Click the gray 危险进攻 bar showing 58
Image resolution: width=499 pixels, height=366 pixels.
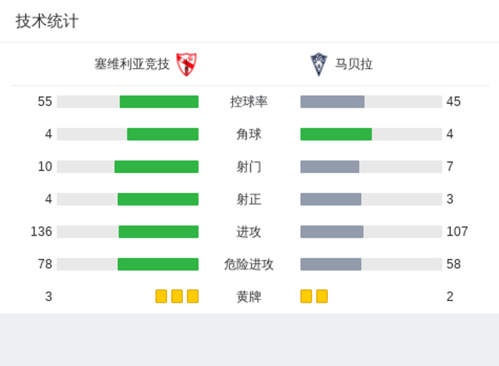tap(331, 264)
